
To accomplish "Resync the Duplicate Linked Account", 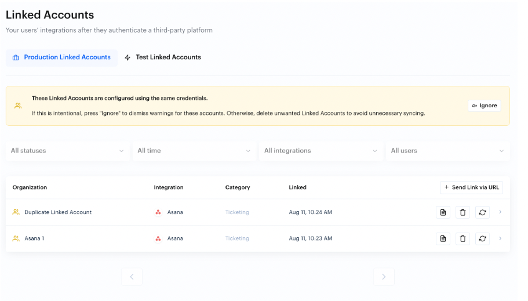I will click(482, 212).
